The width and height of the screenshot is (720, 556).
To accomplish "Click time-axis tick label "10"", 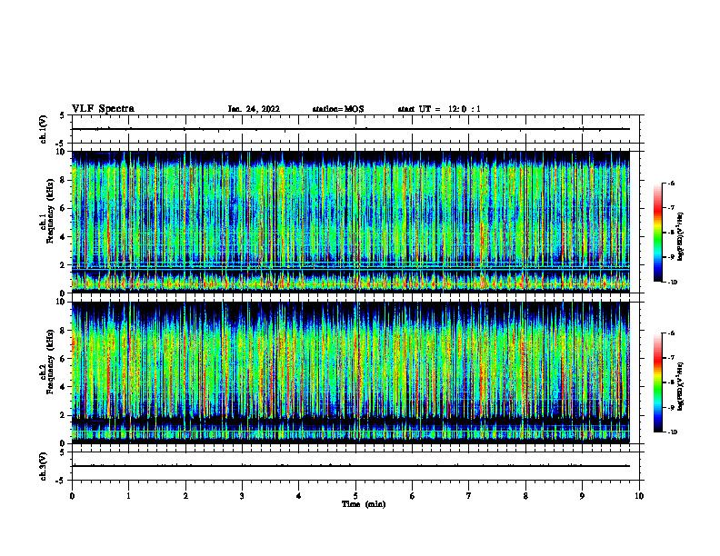I will tap(639, 496).
